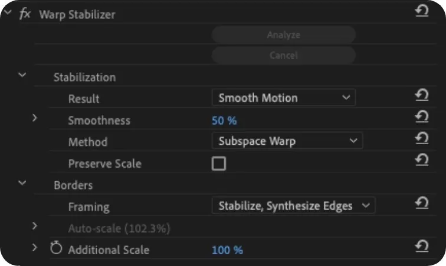446x266 pixels.
Task: Select the Smoothness 50 % value
Action: click(x=224, y=121)
